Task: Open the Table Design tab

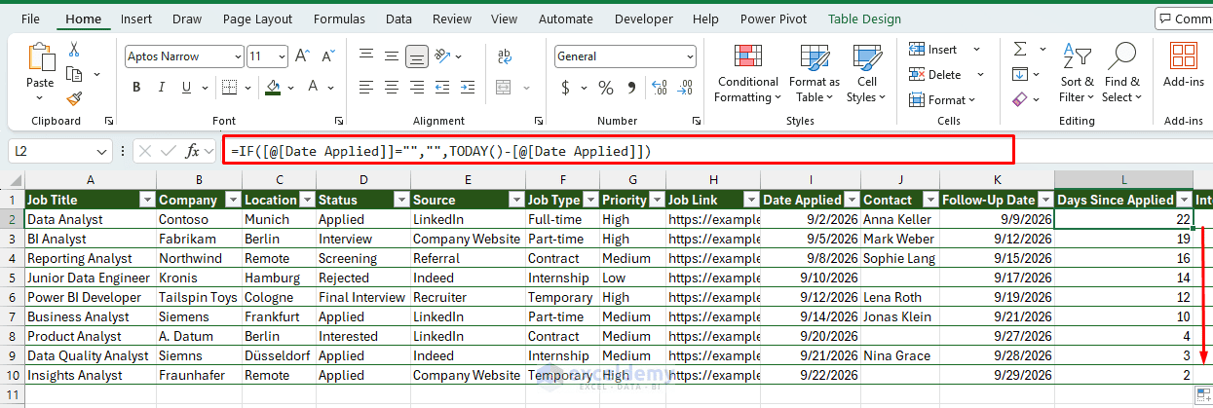Action: click(864, 19)
